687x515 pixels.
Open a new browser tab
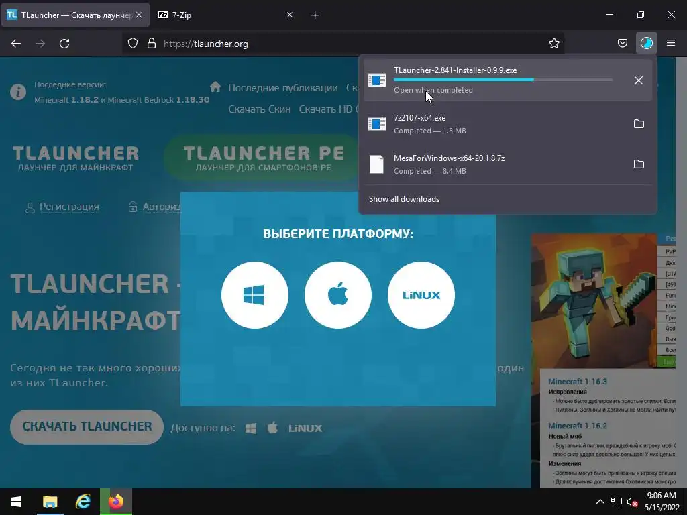pyautogui.click(x=315, y=15)
